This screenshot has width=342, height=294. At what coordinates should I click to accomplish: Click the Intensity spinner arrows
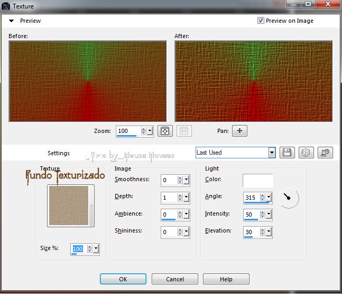coord(263,215)
